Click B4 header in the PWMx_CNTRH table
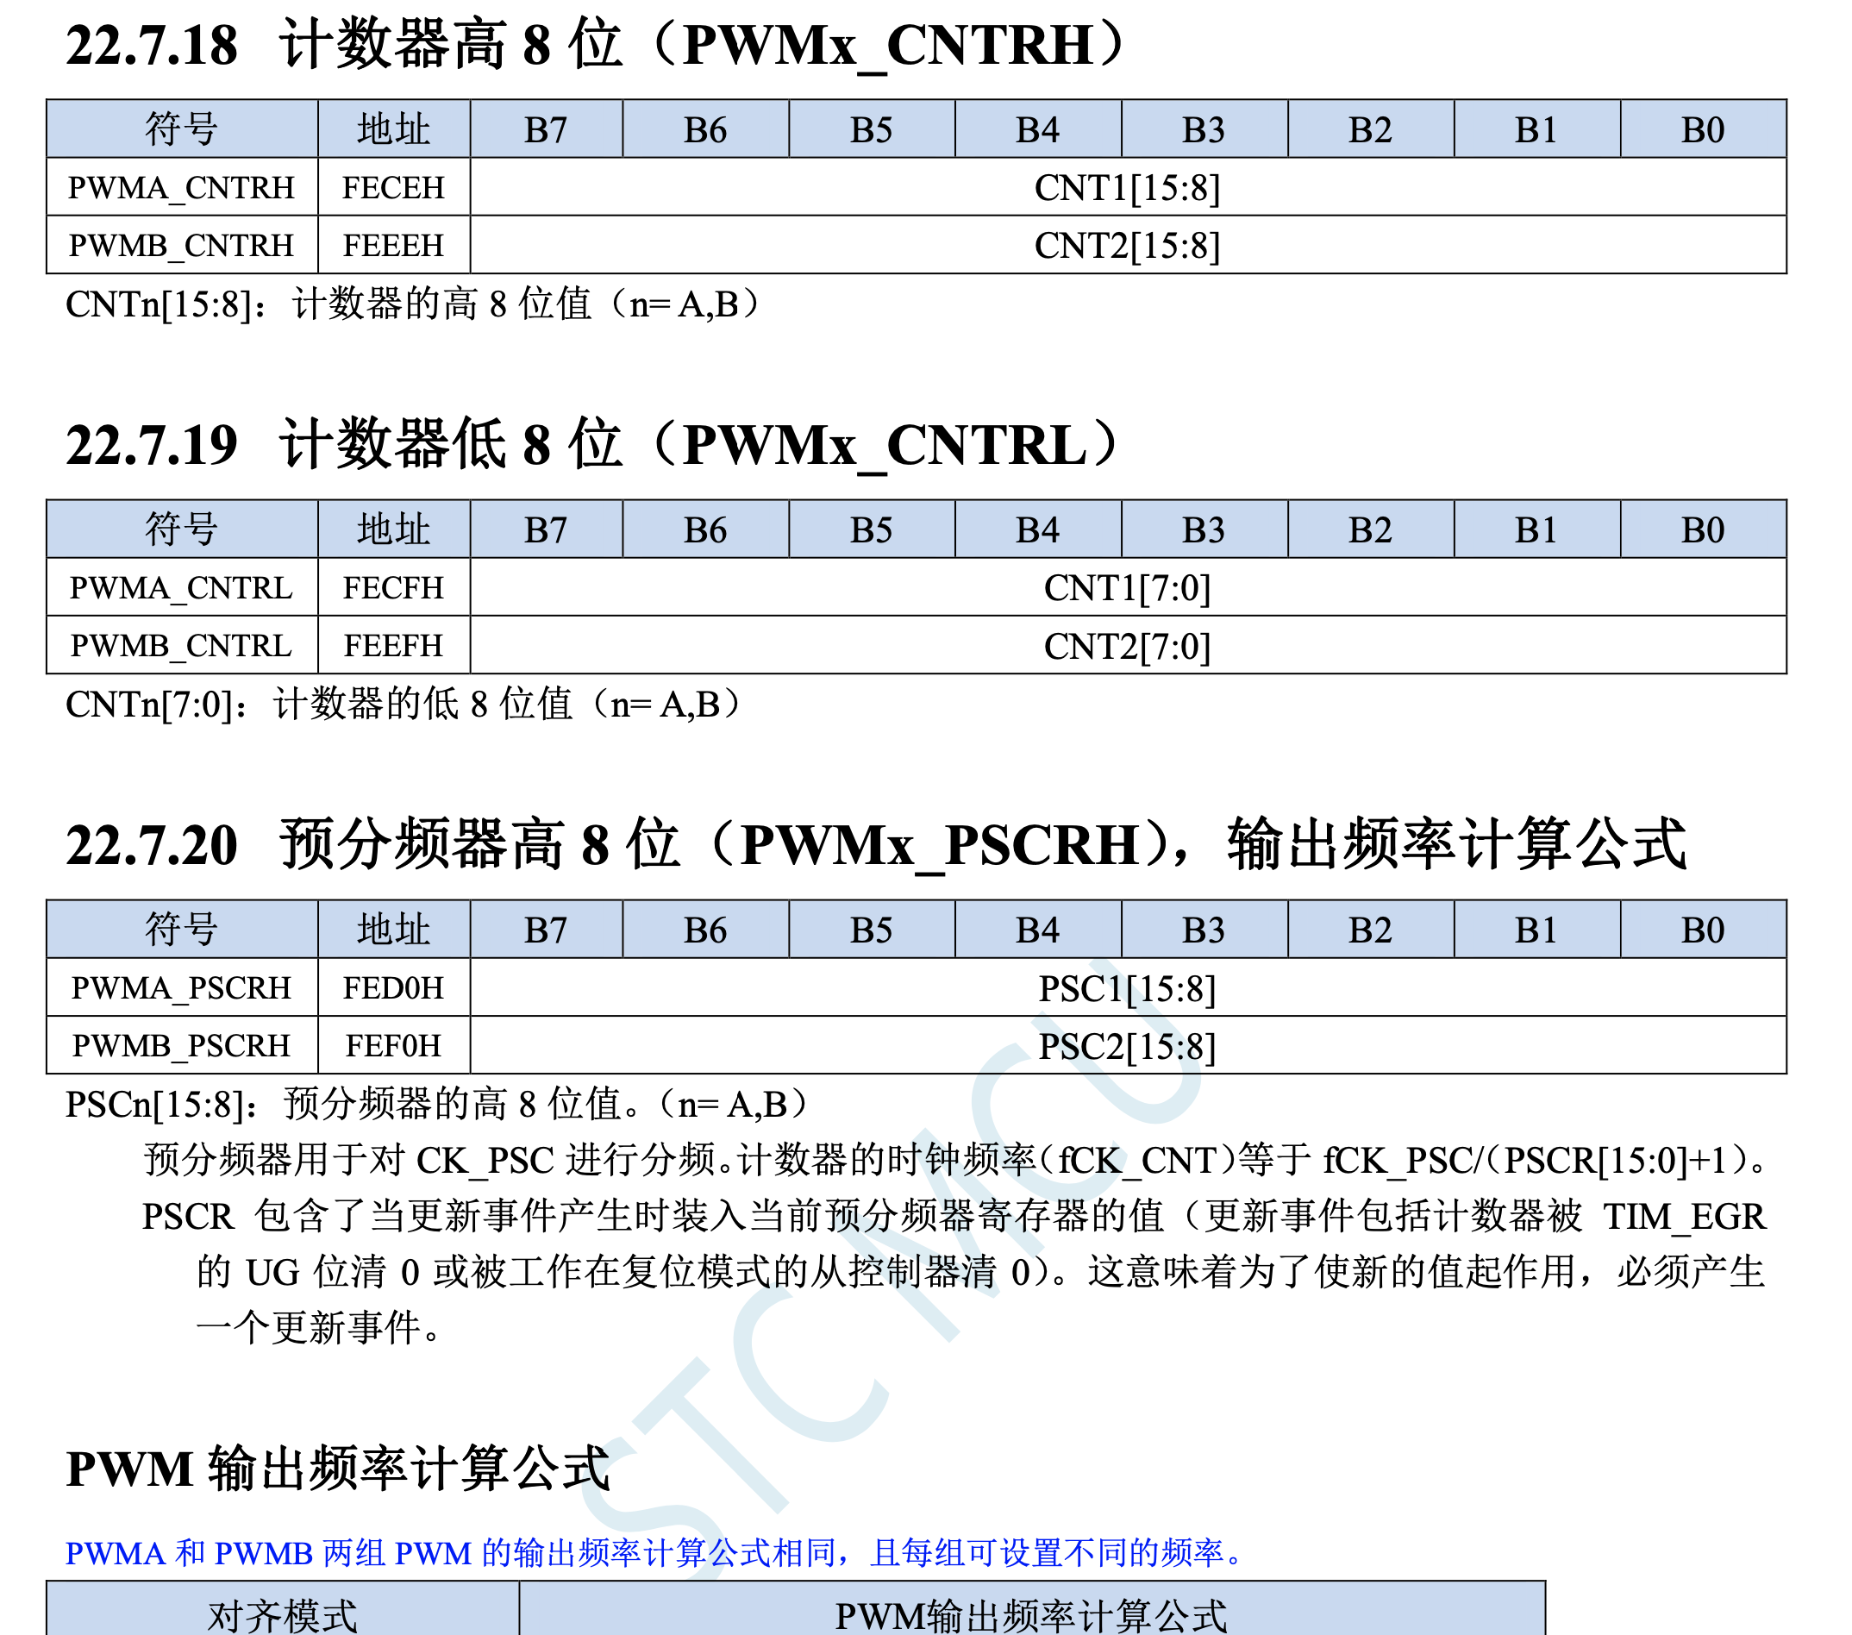Image resolution: width=1852 pixels, height=1635 pixels. point(1038,128)
